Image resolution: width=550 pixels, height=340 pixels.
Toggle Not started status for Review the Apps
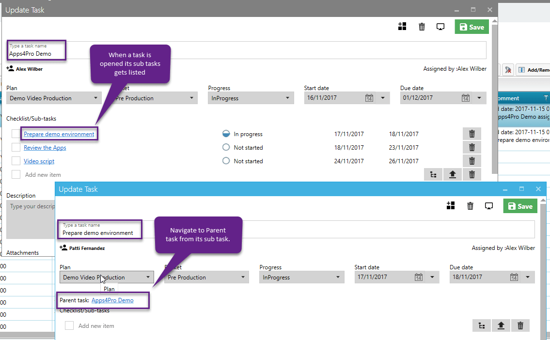[226, 147]
